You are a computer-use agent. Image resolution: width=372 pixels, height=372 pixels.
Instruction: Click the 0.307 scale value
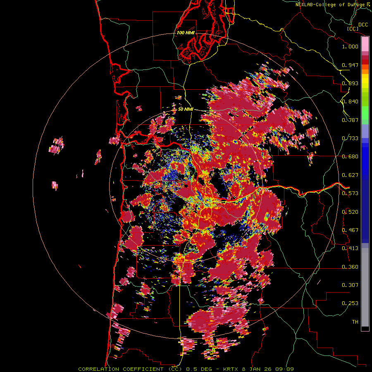pyautogui.click(x=350, y=285)
